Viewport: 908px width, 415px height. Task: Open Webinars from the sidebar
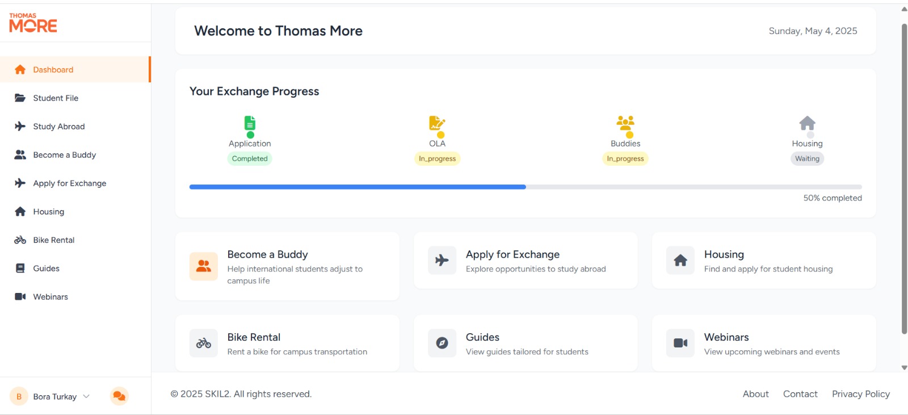pos(75,296)
